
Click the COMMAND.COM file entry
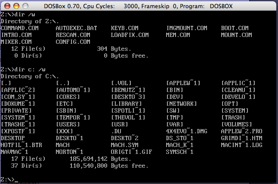click(20, 28)
